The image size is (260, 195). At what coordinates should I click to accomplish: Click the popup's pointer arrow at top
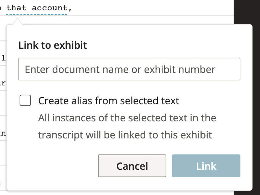tap(16, 22)
